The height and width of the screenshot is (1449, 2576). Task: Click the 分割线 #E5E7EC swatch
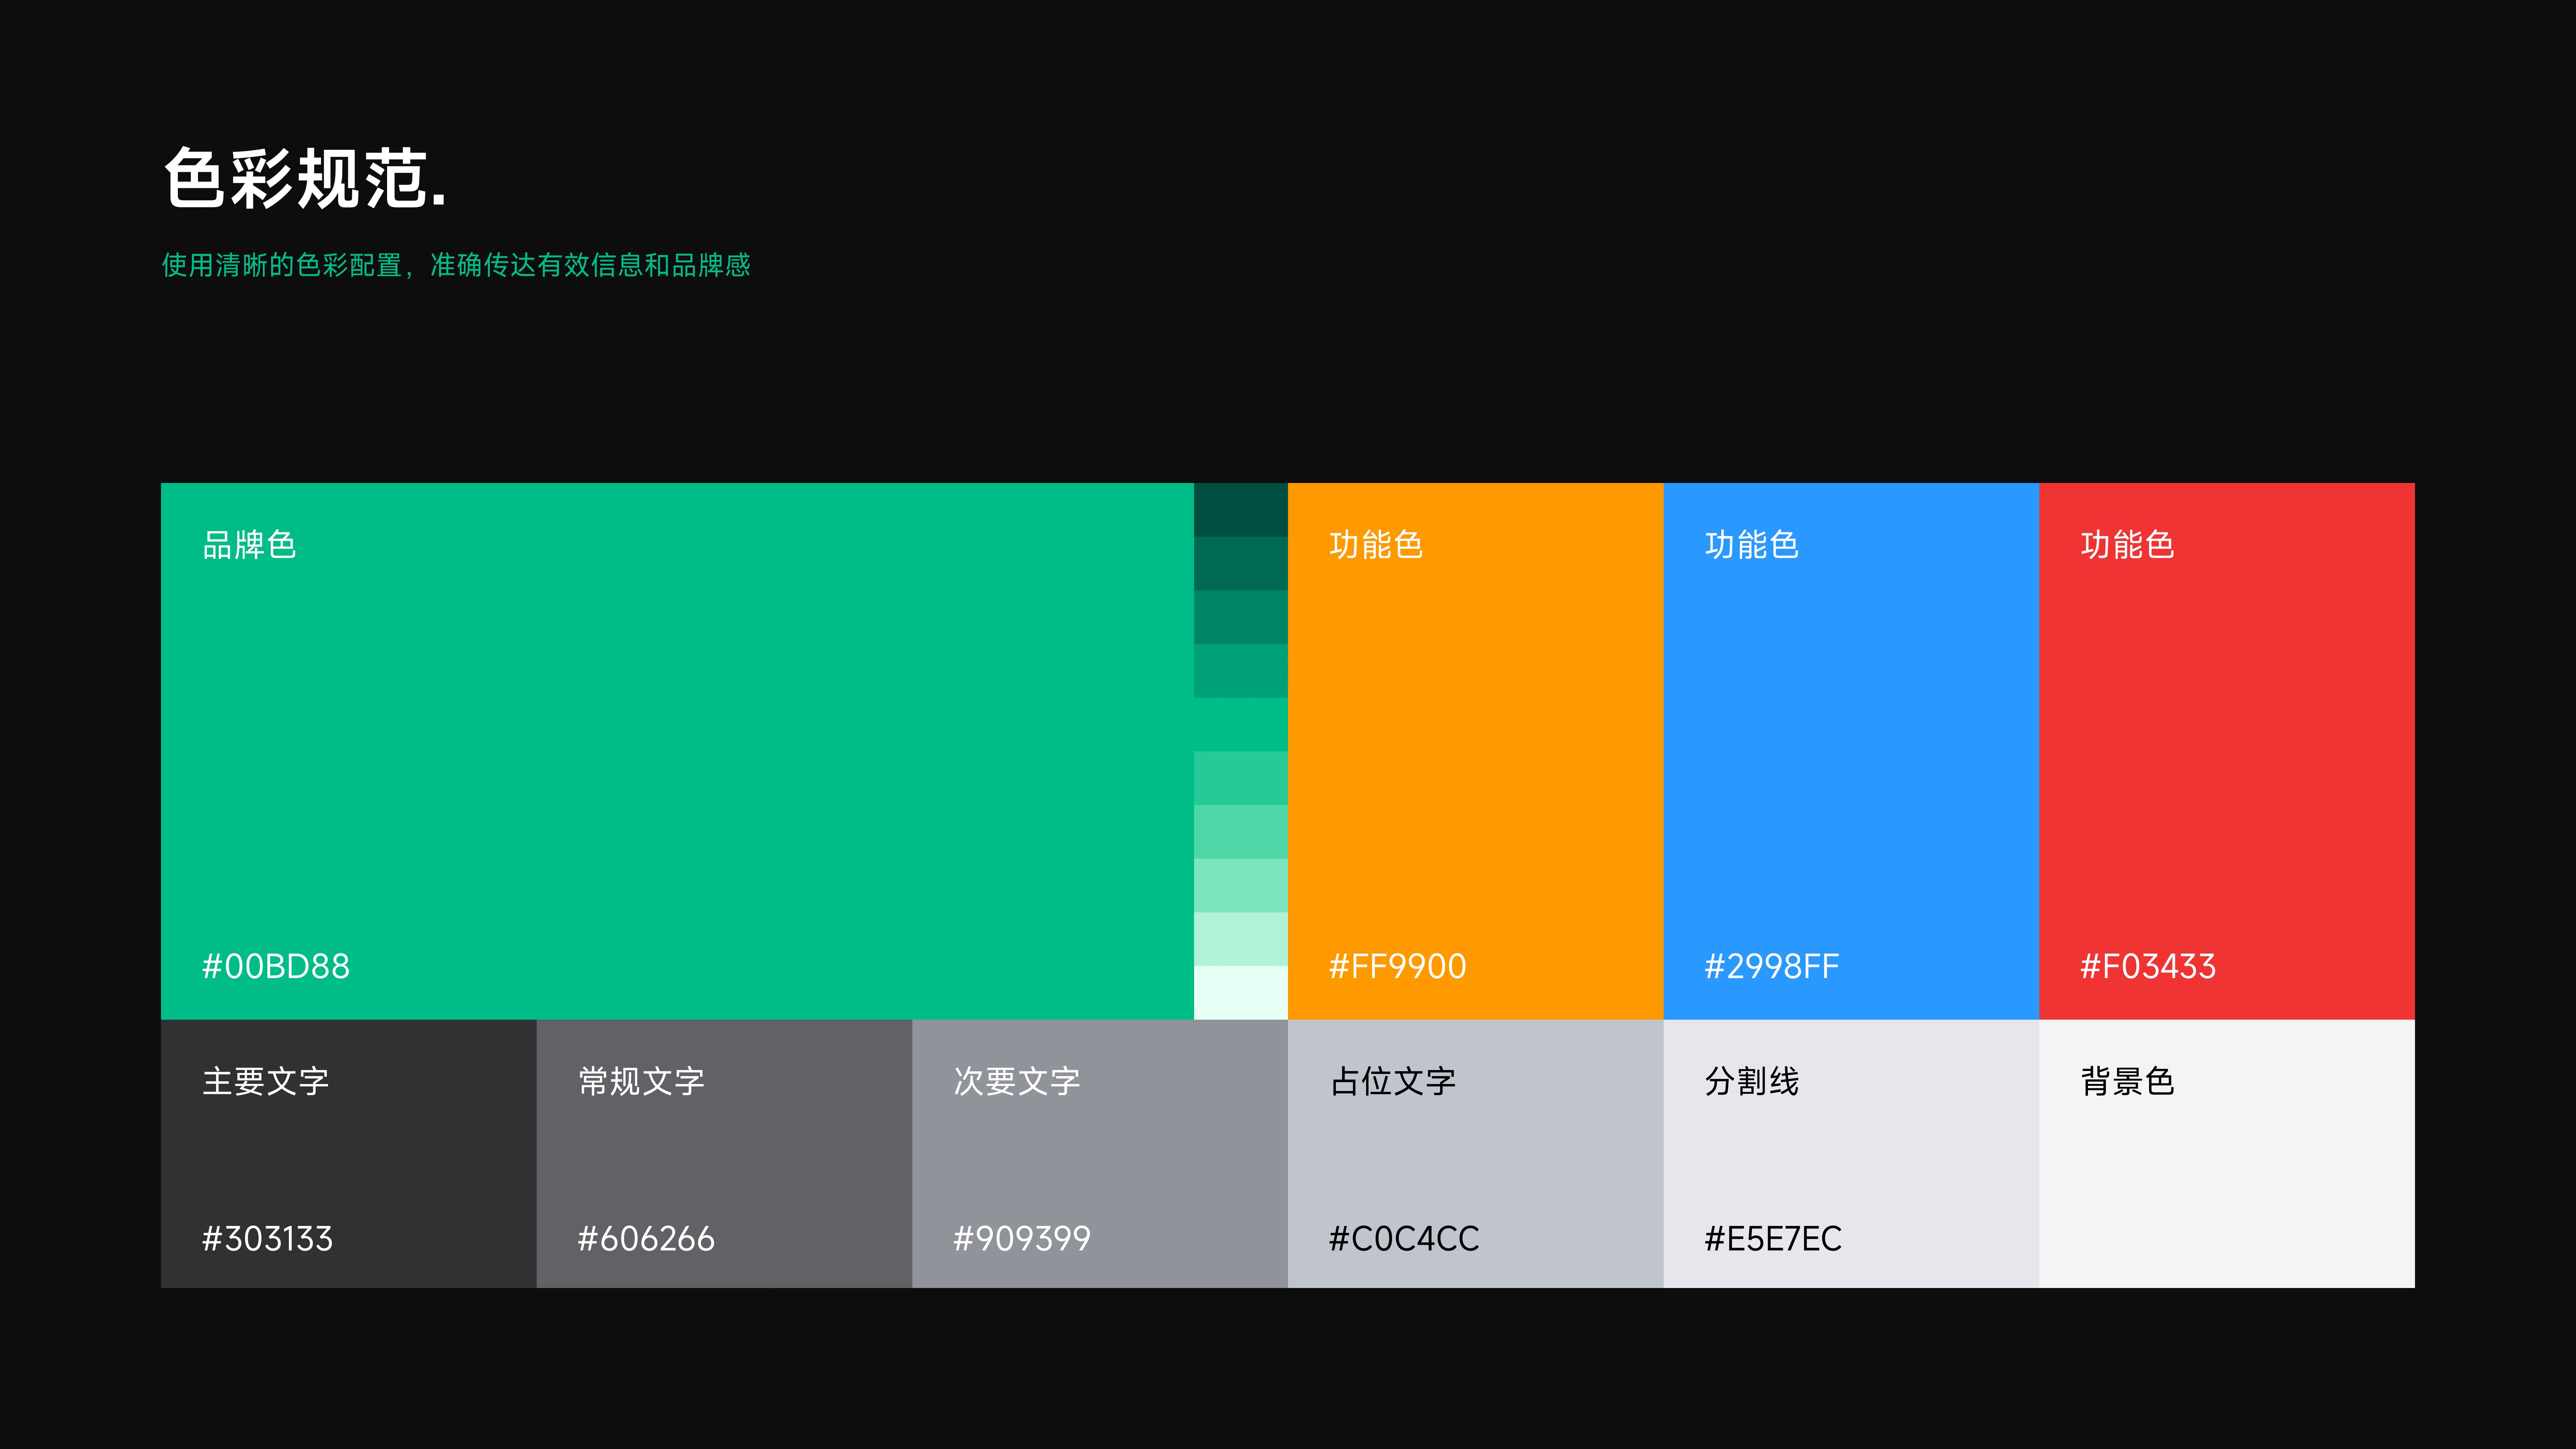click(x=1851, y=1153)
